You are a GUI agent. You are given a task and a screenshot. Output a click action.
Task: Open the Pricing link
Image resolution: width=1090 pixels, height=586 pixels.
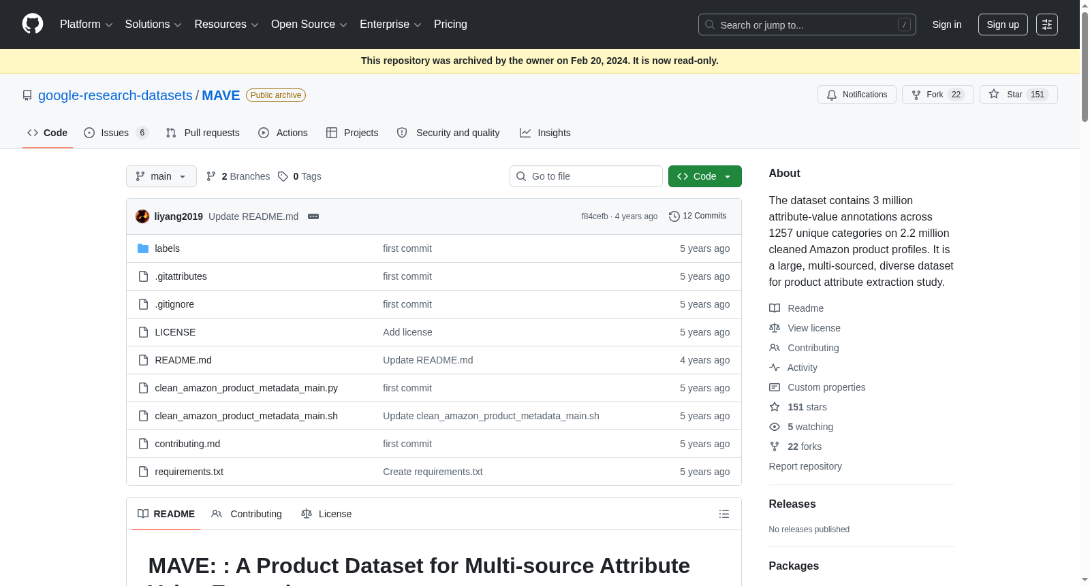(x=450, y=25)
